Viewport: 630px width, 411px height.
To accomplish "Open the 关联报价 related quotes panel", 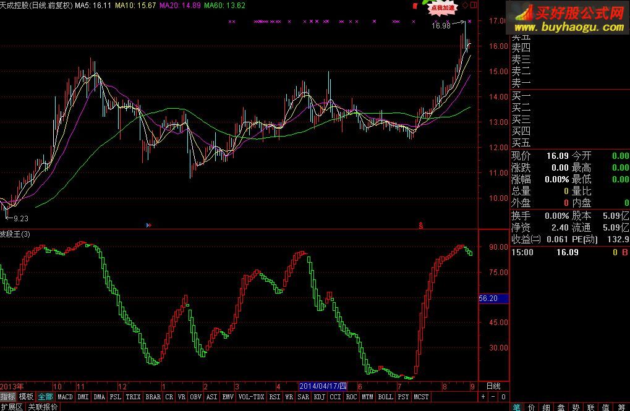I will (x=43, y=407).
